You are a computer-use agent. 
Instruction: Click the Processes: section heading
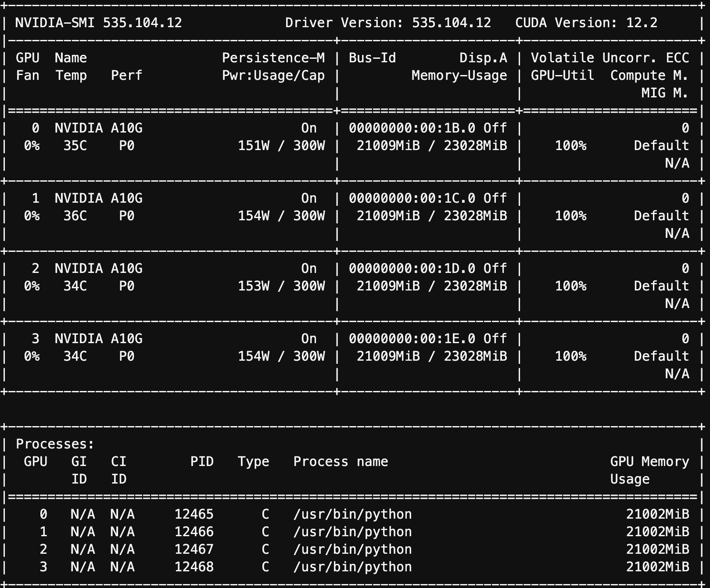click(x=55, y=444)
